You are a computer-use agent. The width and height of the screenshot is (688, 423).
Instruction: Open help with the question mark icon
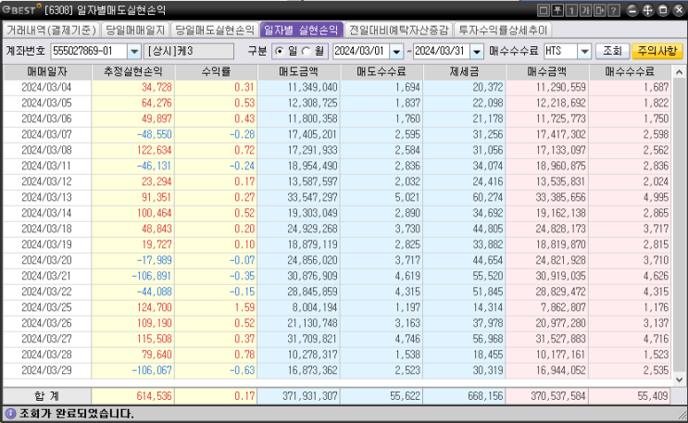point(613,10)
